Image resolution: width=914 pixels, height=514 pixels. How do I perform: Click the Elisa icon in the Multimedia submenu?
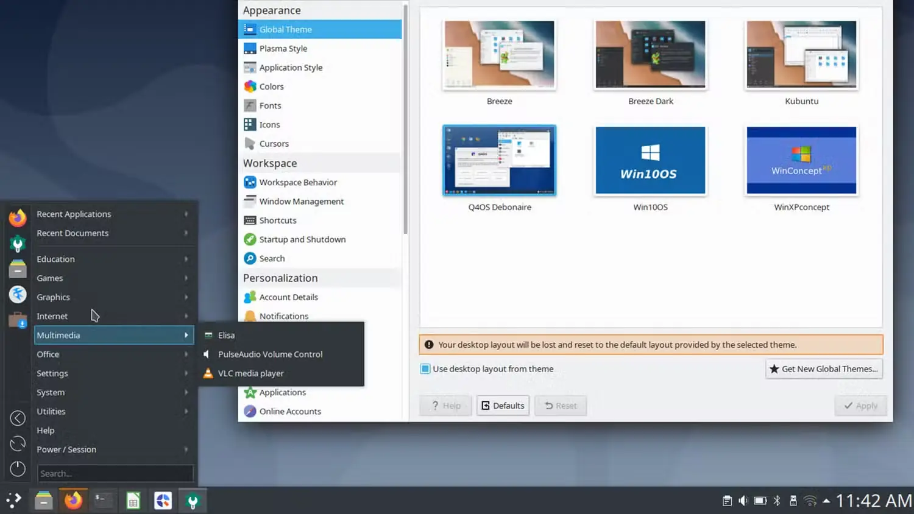208,335
